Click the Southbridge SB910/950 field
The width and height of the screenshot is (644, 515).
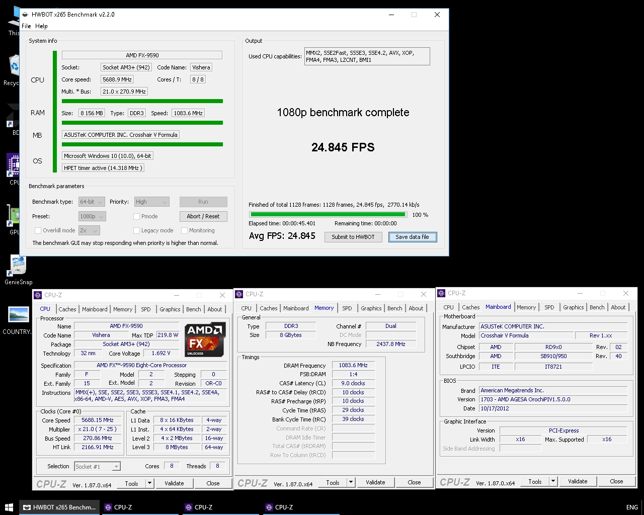tap(553, 356)
